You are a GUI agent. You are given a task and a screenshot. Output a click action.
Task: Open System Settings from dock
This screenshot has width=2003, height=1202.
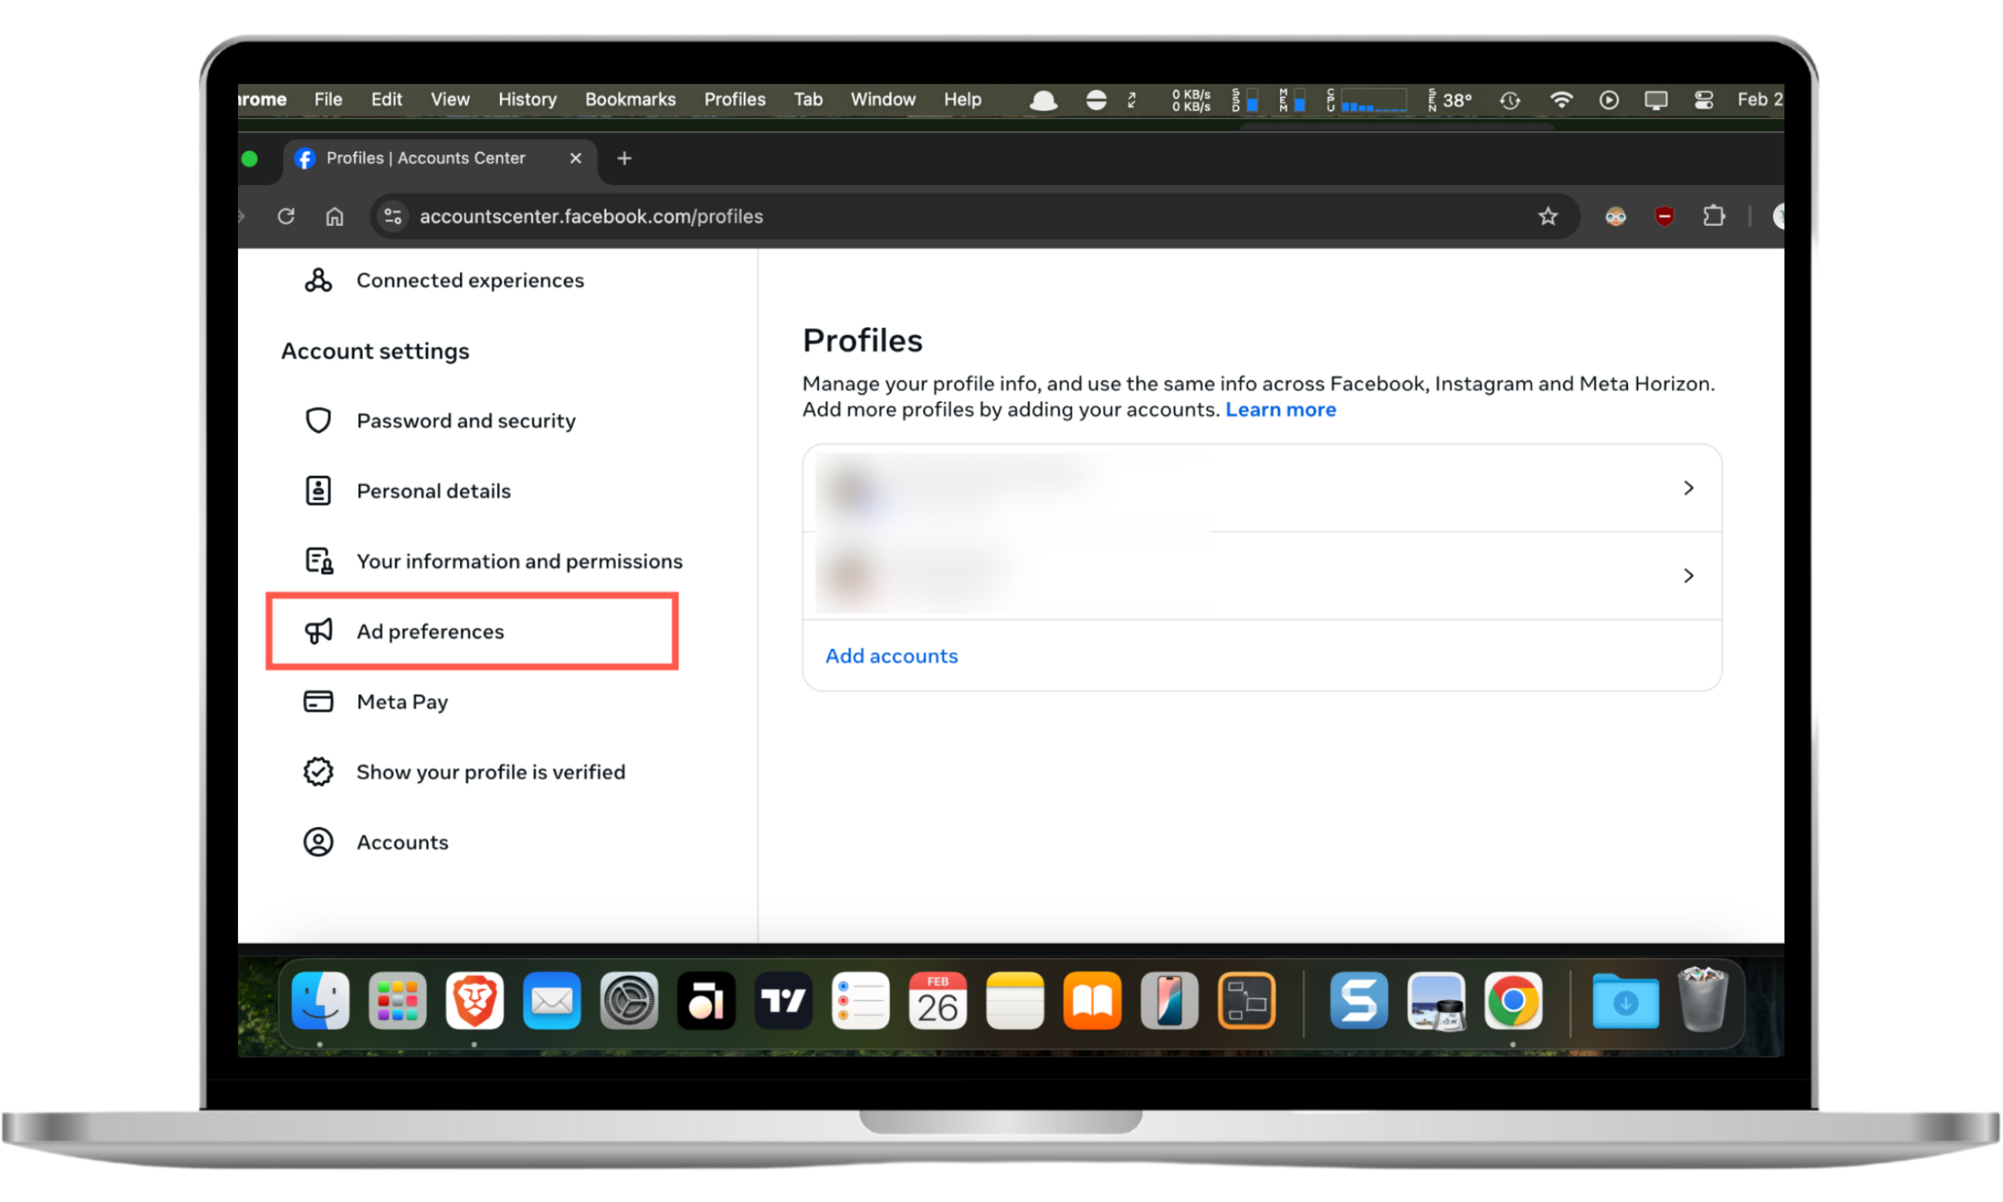pos(629,1002)
